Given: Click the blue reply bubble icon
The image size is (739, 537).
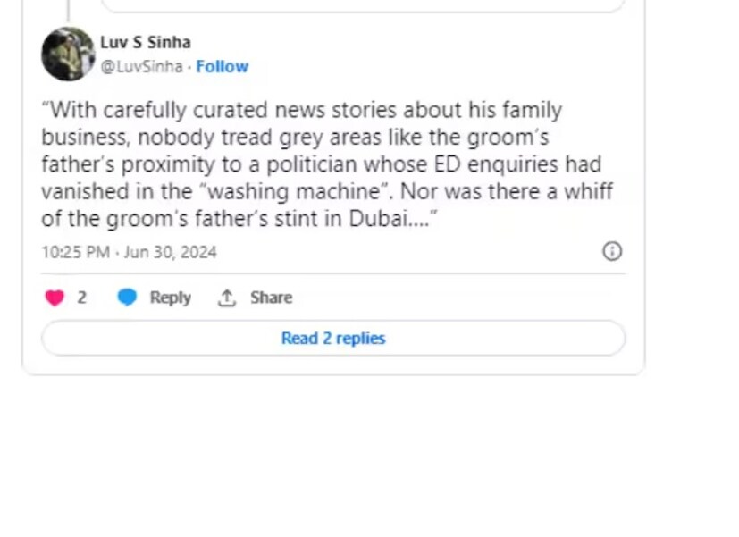Looking at the screenshot, I should [127, 298].
